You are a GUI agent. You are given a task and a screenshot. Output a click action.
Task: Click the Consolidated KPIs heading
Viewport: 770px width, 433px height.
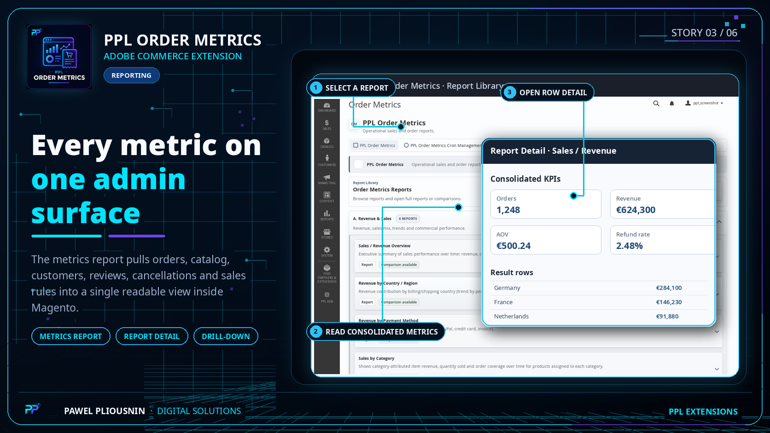point(525,179)
